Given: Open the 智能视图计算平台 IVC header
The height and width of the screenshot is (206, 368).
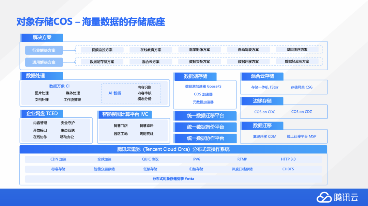Looking at the screenshot, I should coord(125,114).
